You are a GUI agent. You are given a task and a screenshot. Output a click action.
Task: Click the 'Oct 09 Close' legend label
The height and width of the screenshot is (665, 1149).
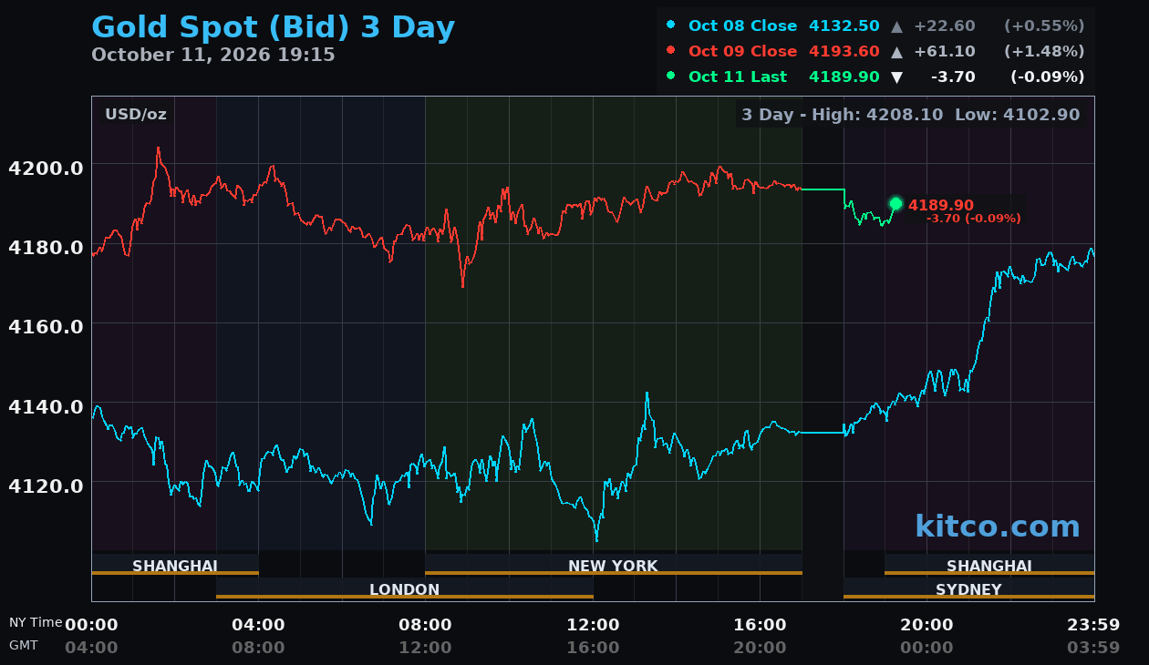click(742, 52)
